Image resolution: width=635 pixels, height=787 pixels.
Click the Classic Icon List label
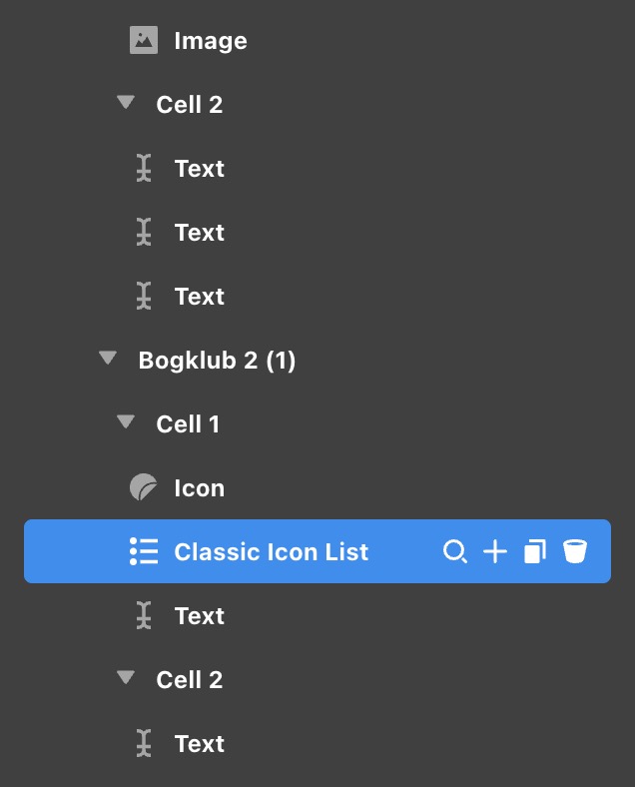[272, 552]
